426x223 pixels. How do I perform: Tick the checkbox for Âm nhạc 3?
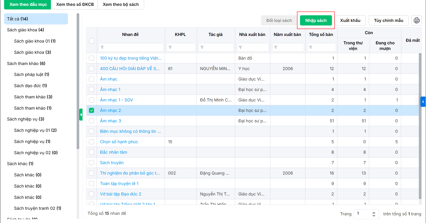pos(91,121)
